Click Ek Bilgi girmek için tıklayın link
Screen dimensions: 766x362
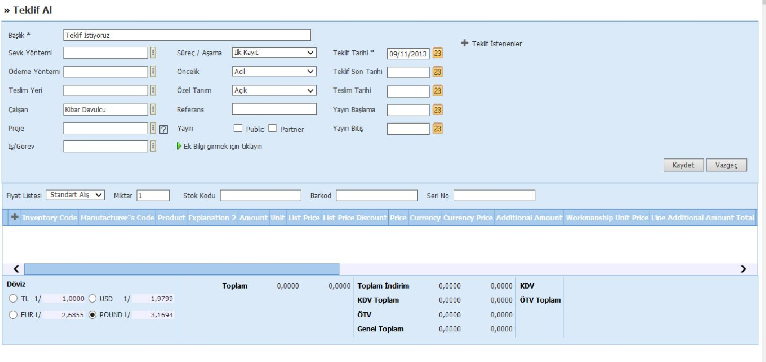(x=222, y=146)
